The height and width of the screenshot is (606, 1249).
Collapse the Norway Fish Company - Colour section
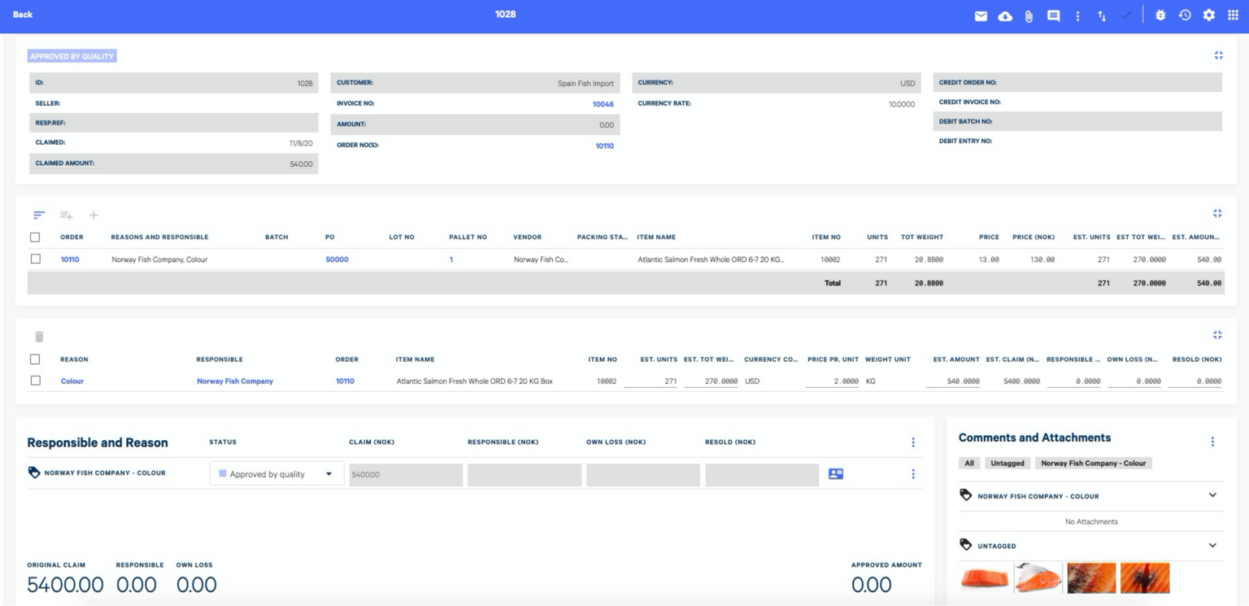tap(1212, 495)
